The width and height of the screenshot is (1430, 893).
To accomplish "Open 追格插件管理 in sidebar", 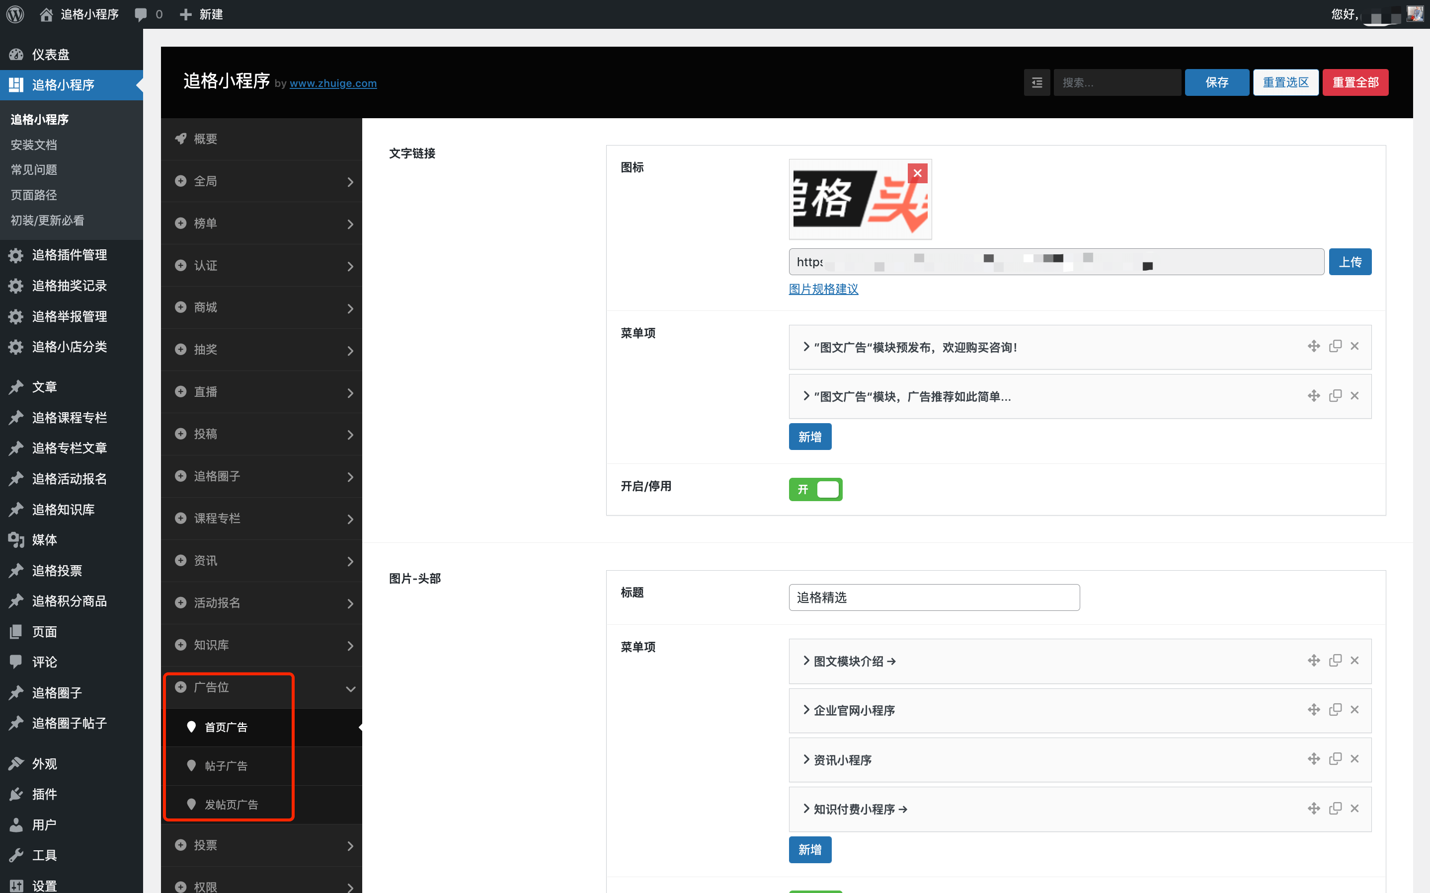I will click(72, 255).
